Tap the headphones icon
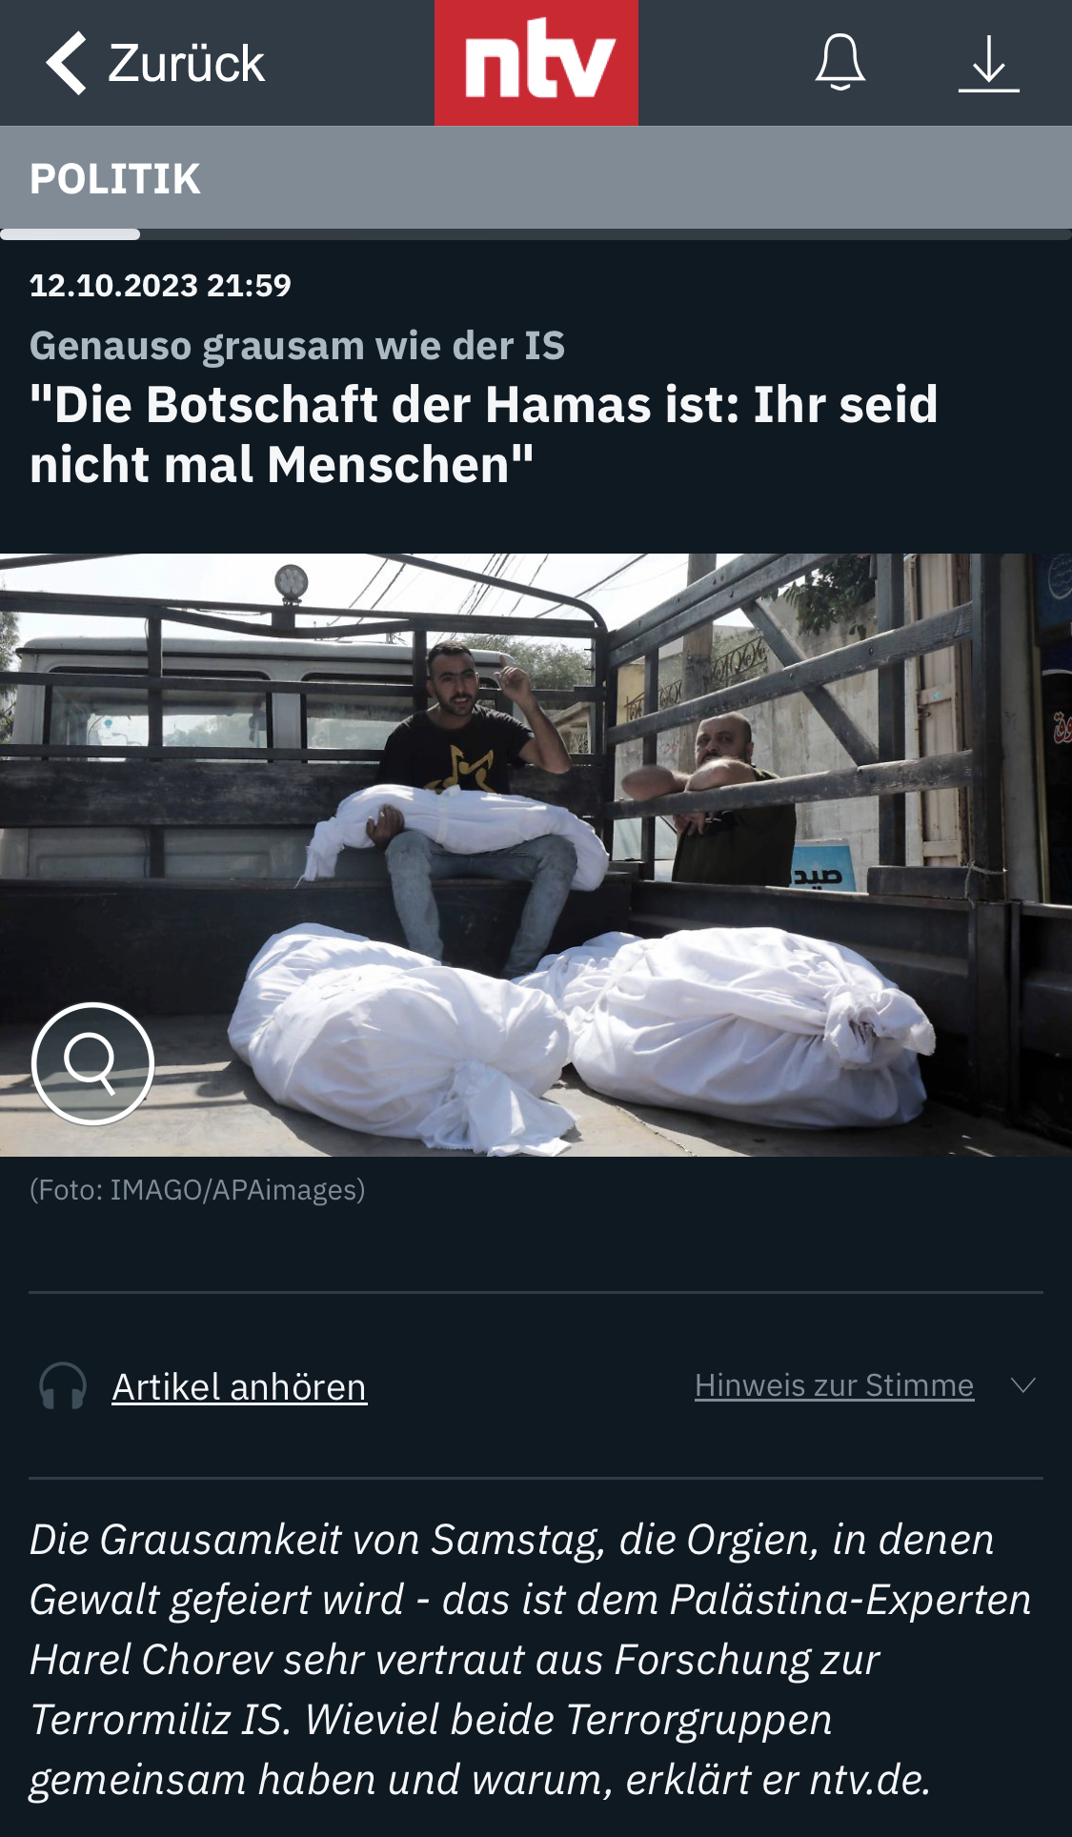 pyautogui.click(x=63, y=1386)
